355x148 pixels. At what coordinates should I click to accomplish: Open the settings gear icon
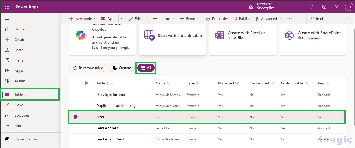(x=324, y=7)
